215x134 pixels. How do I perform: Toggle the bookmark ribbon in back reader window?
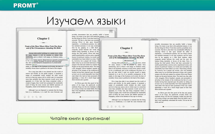[x=111, y=31]
